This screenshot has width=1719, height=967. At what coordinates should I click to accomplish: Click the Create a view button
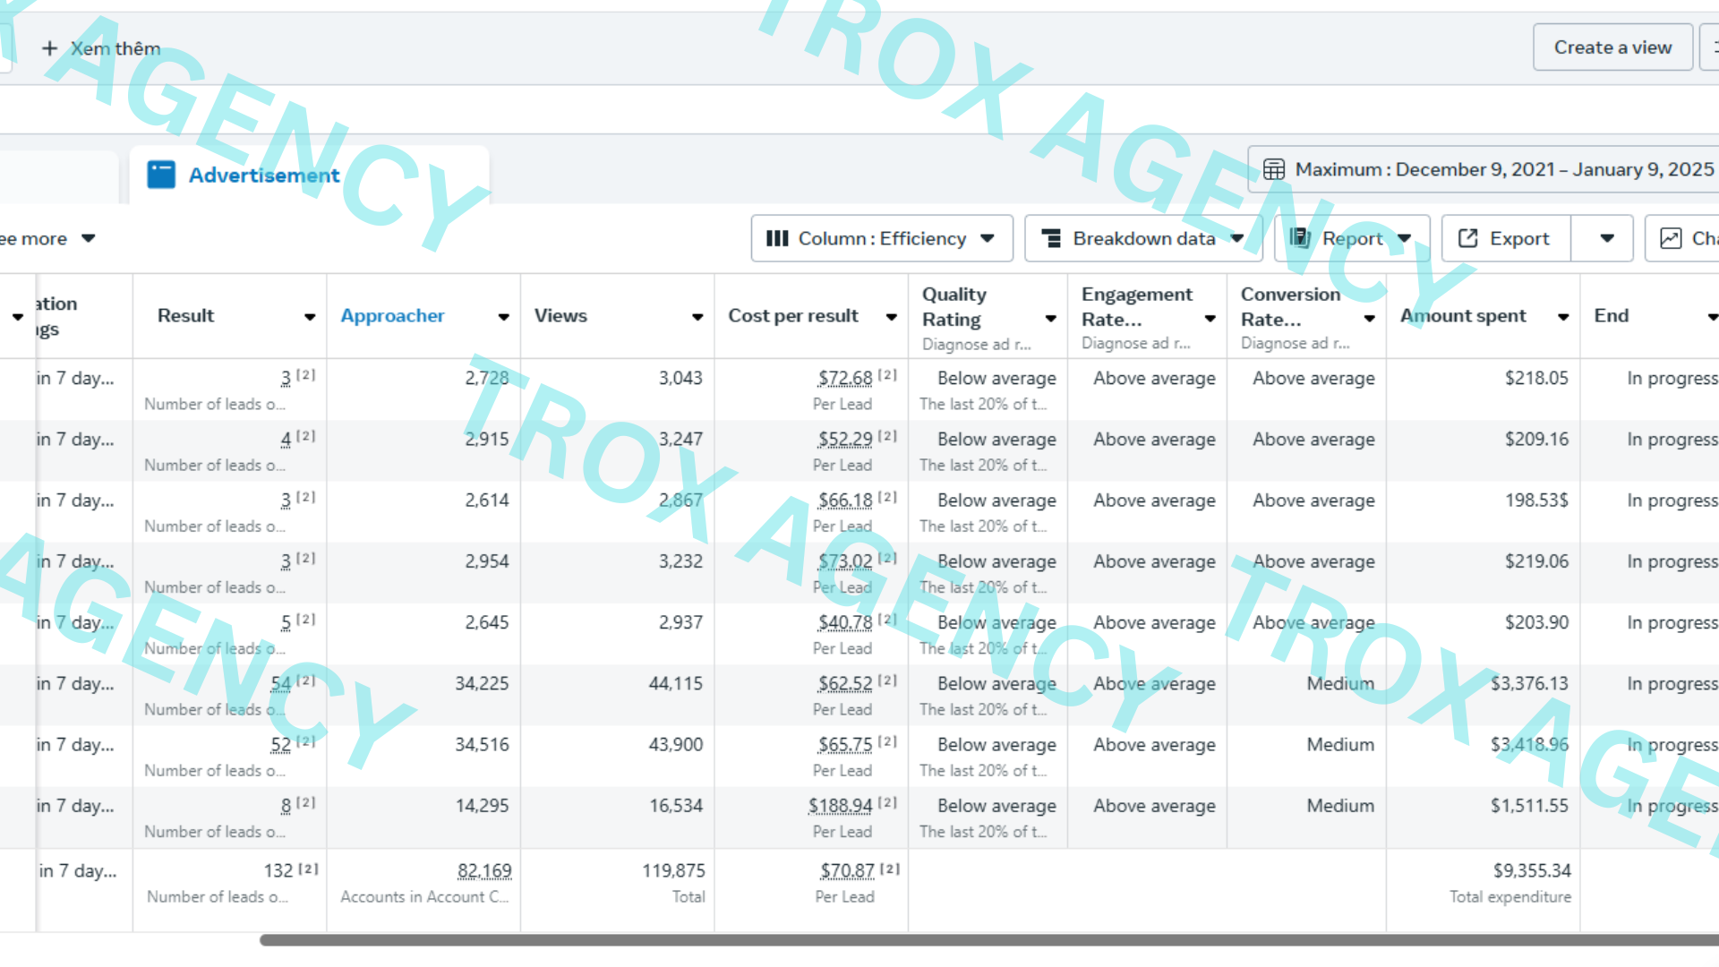(x=1612, y=47)
